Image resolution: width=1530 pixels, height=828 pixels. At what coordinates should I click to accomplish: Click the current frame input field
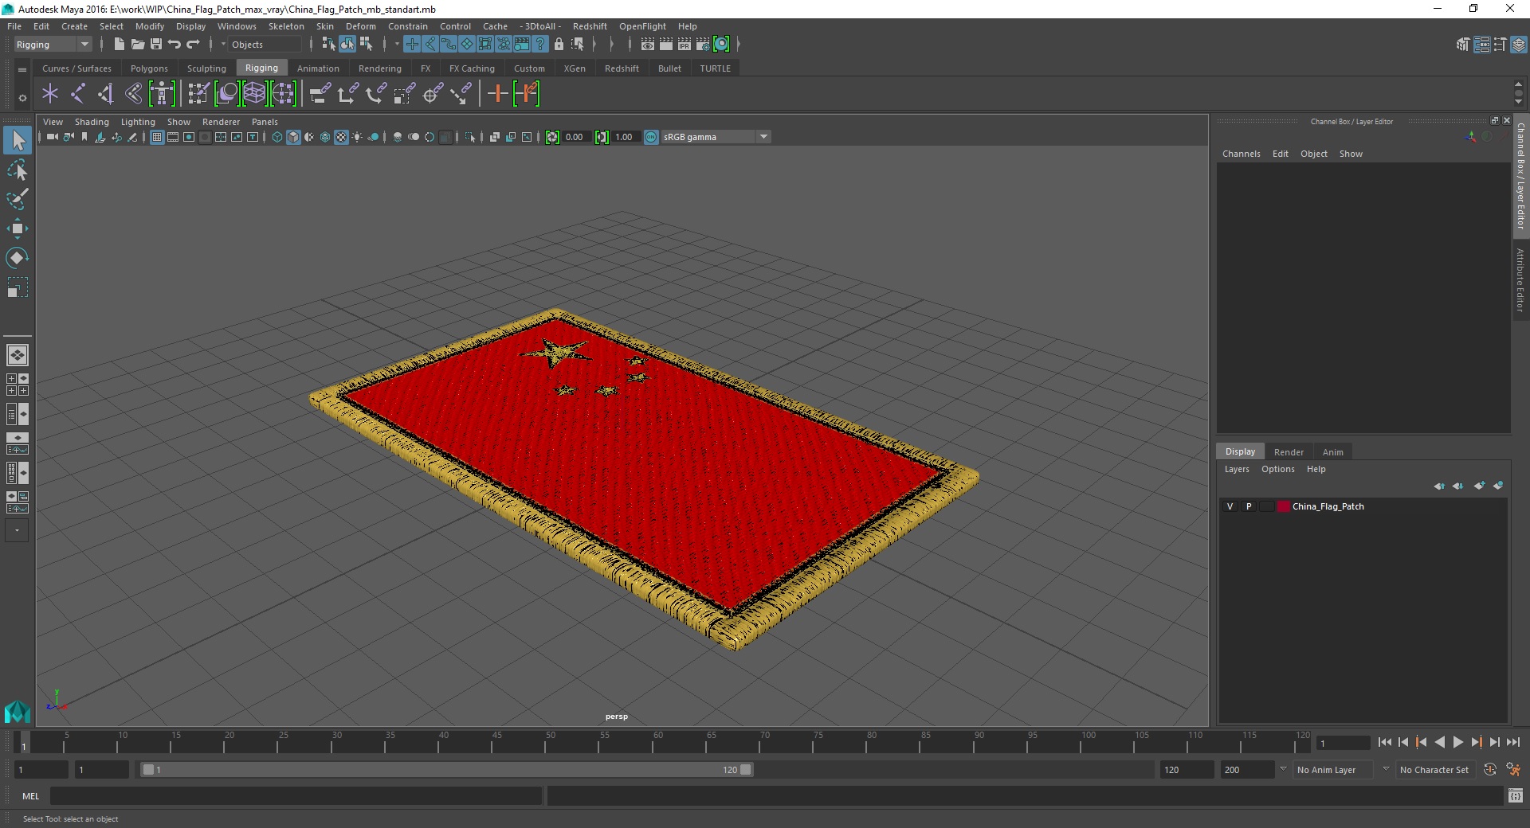(1343, 743)
